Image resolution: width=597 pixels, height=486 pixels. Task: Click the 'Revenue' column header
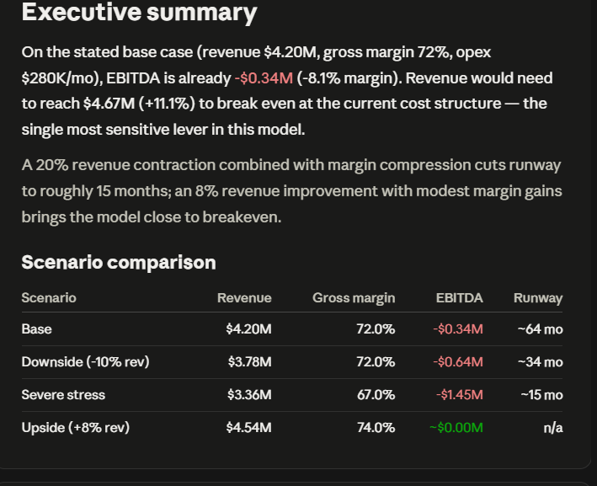[244, 298]
